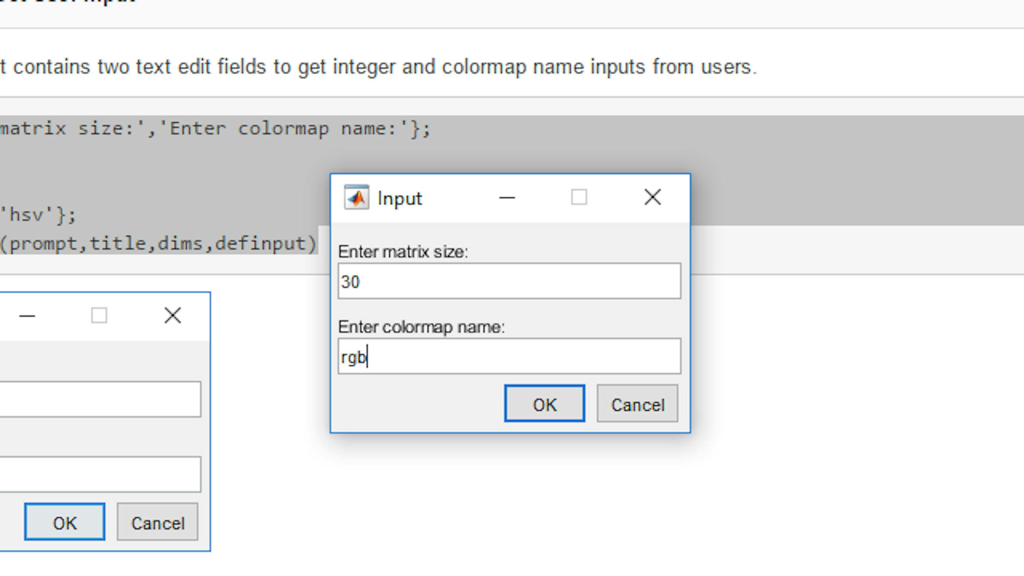Screen dimensions: 1024x576
Task: Click the MATLAB icon in Input dialog
Action: (356, 197)
